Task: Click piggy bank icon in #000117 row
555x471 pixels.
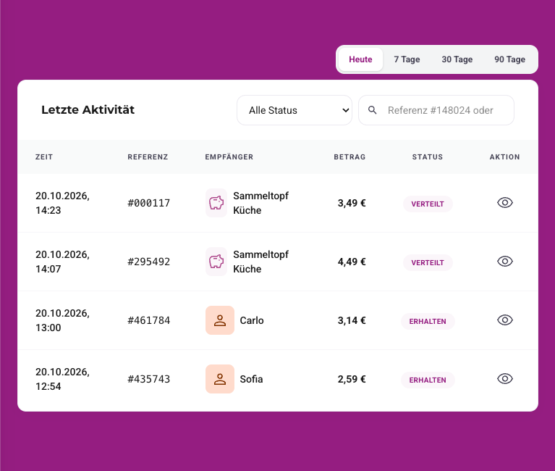Action: (216, 203)
